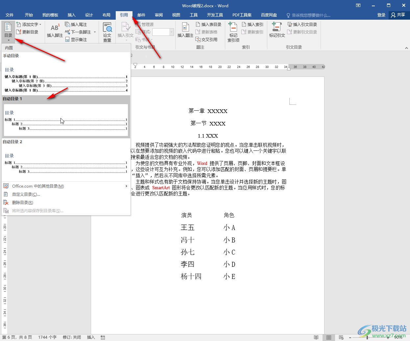Click the 标记引文 icon

[277, 27]
